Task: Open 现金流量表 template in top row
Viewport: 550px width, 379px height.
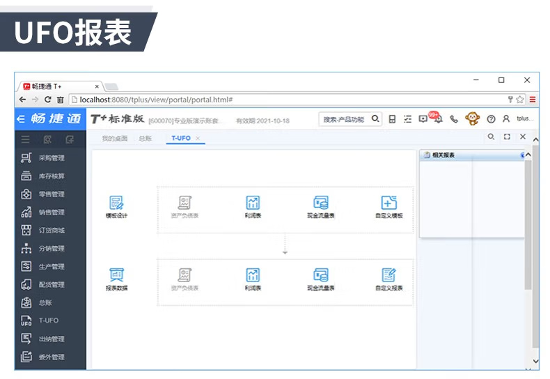Action: [x=320, y=207]
